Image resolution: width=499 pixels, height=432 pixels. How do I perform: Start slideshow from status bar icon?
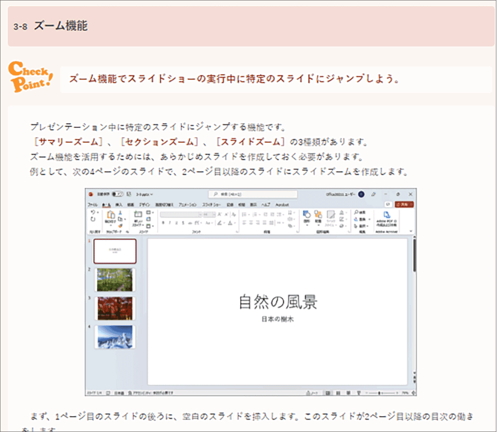pos(359,393)
